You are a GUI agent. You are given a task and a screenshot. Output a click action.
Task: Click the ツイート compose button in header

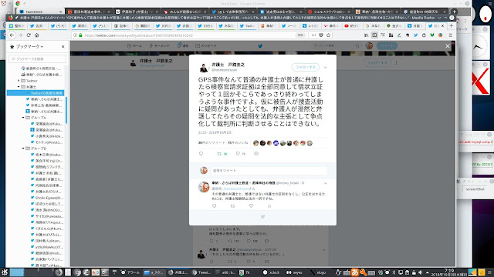point(387,46)
